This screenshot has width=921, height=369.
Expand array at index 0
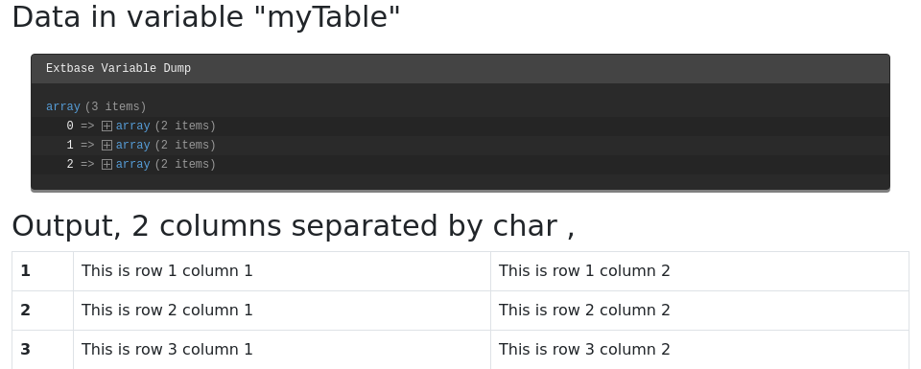coord(106,127)
